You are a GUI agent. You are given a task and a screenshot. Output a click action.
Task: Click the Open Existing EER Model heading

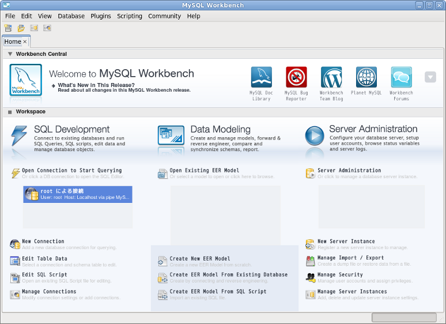tap(205, 171)
